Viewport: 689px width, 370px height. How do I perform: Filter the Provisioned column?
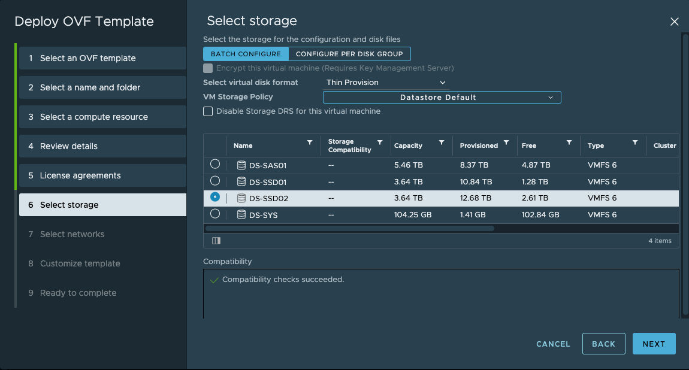(x=506, y=142)
